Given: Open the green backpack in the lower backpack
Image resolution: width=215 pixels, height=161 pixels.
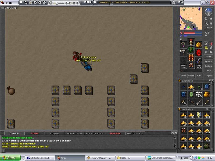Looking at the screenshot, I should click(207, 146).
